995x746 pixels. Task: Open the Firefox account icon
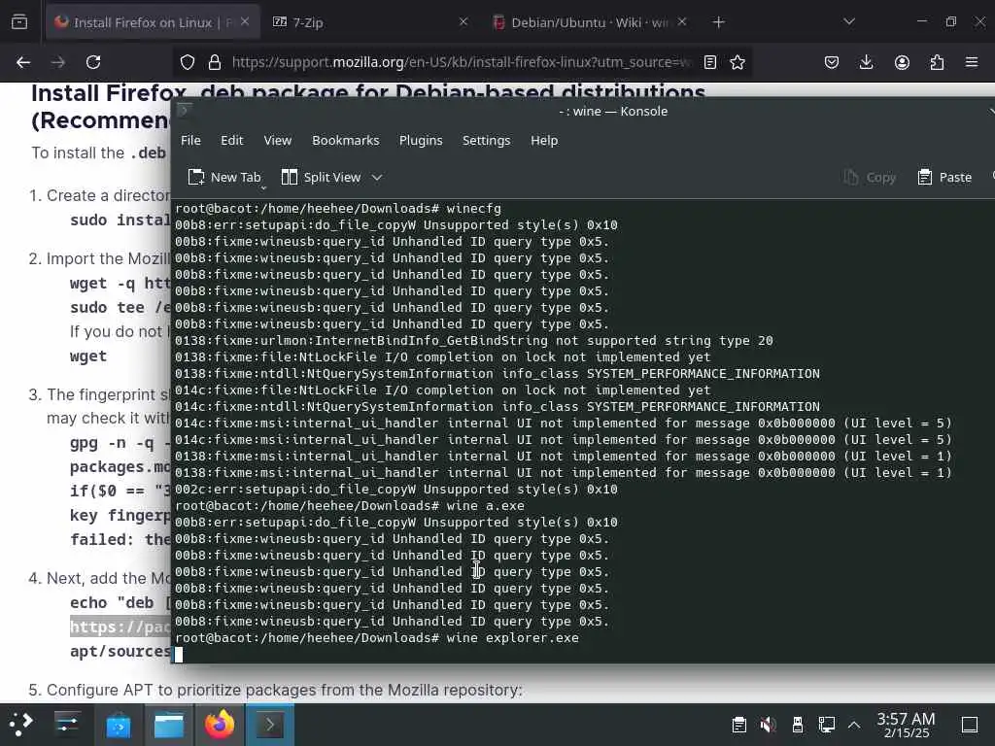tap(902, 62)
